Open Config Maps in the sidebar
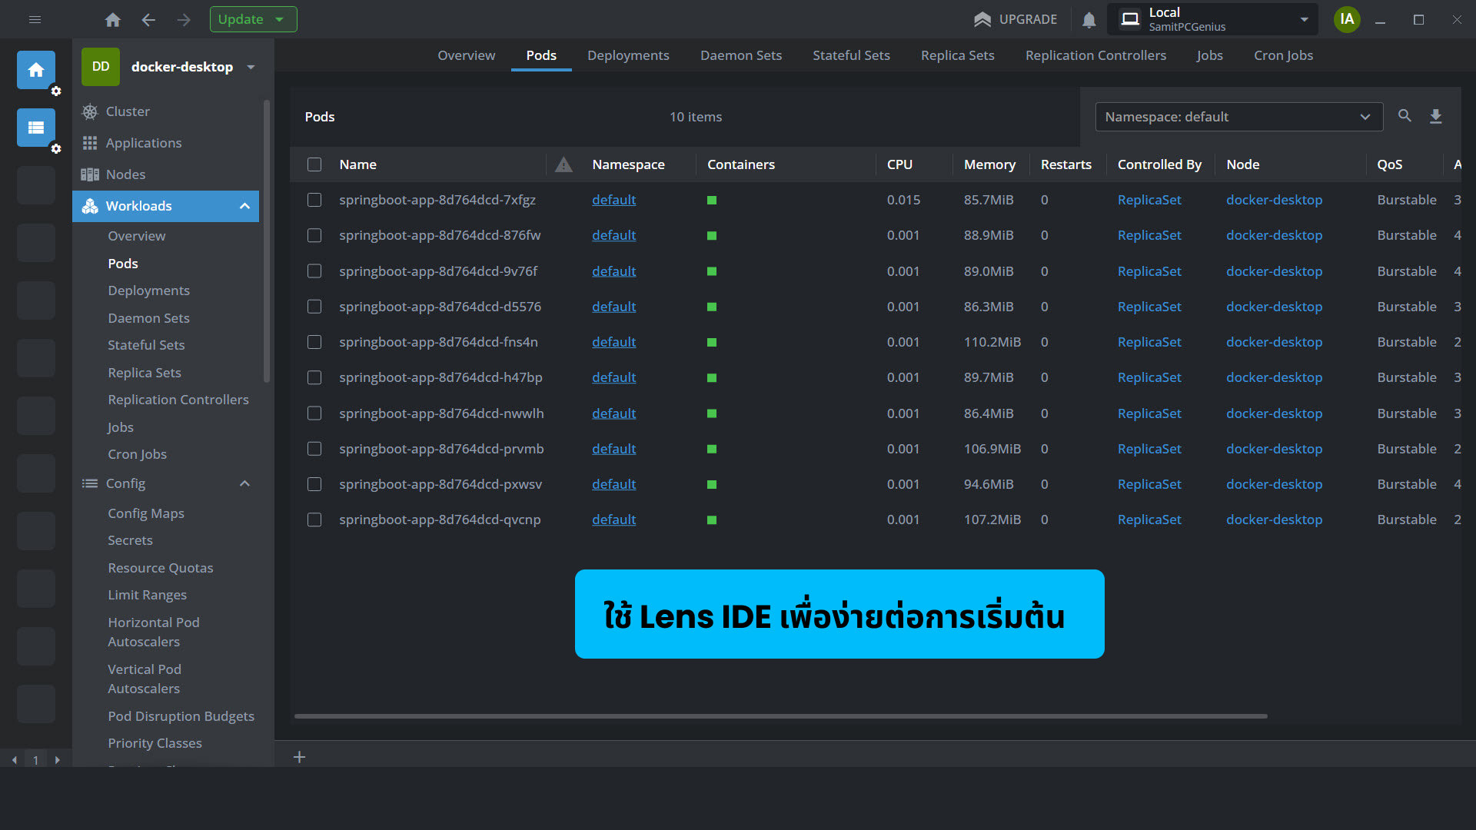This screenshot has width=1476, height=830. [x=146, y=513]
